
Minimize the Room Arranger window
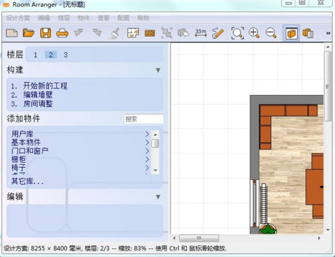289,3
